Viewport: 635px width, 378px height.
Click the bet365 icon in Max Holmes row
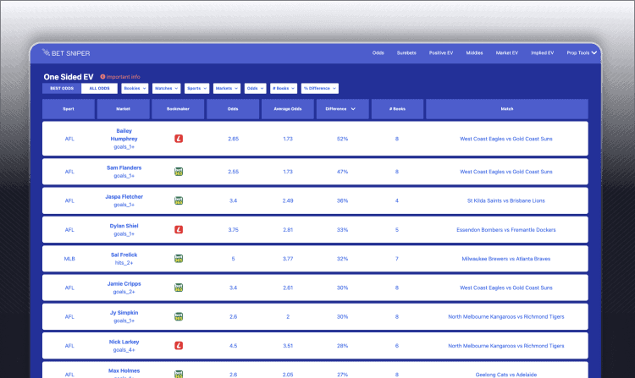[x=179, y=375]
